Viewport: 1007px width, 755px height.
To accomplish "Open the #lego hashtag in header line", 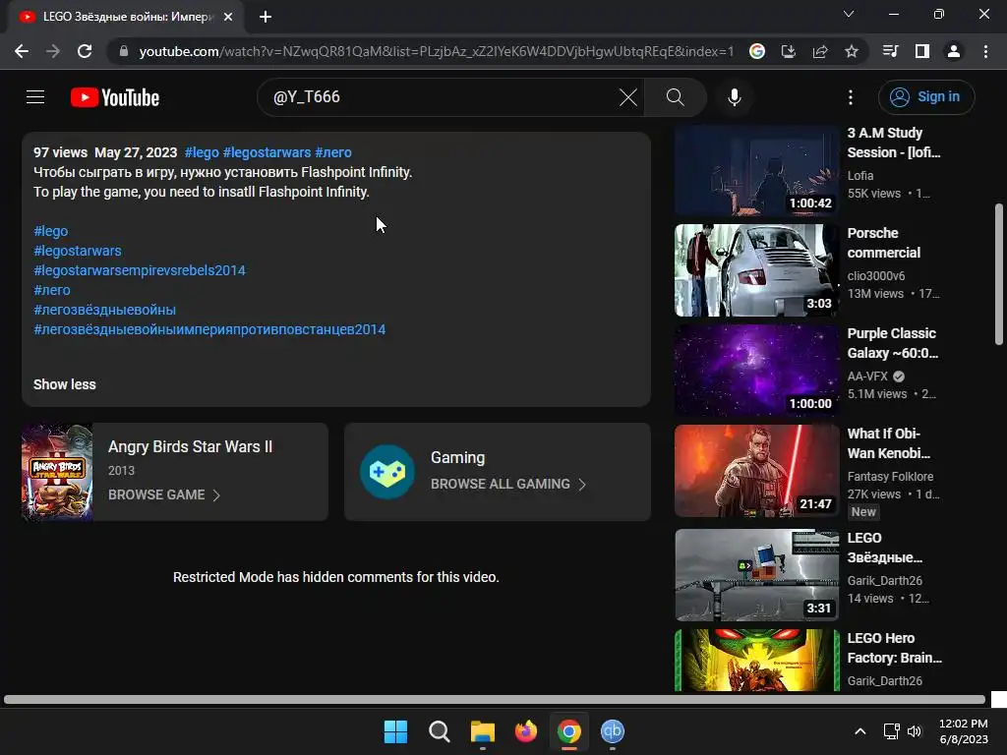I will click(x=202, y=152).
